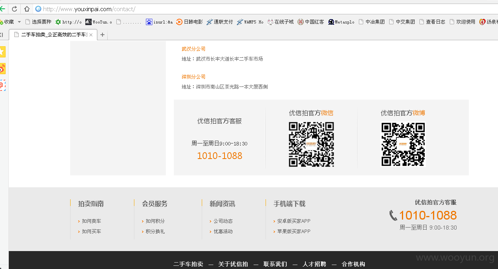The height and width of the screenshot is (269, 498).
Task: Open the 中交集团 bookmark
Action: pyautogui.click(x=402, y=22)
